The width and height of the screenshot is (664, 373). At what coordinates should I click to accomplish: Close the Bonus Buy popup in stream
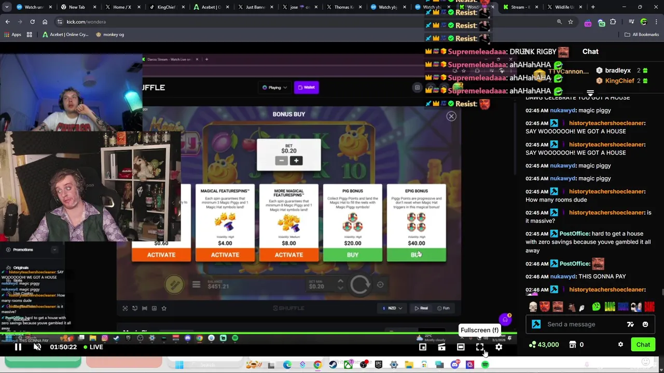coord(451,117)
